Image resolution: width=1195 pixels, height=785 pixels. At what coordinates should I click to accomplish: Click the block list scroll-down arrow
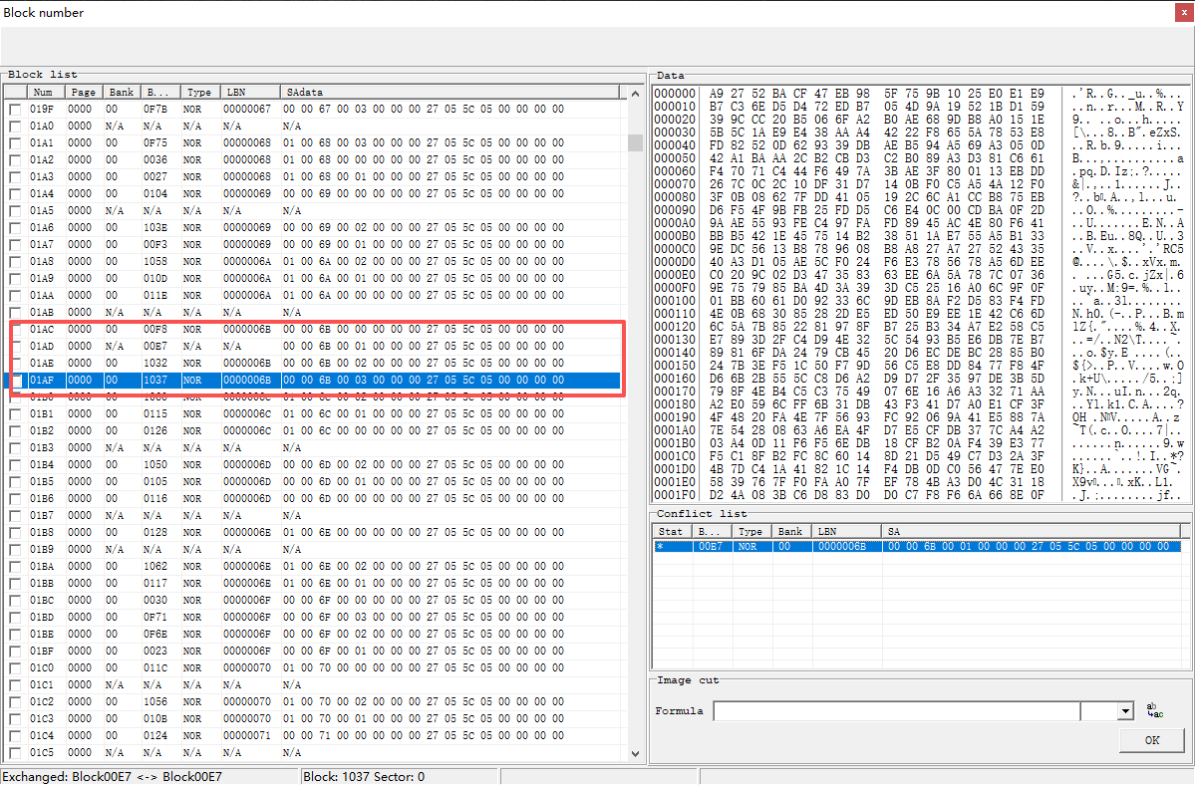pyautogui.click(x=635, y=754)
